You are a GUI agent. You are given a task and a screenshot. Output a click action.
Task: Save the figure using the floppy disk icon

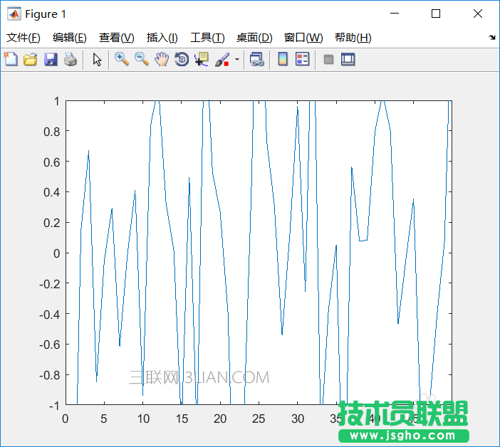pos(51,59)
